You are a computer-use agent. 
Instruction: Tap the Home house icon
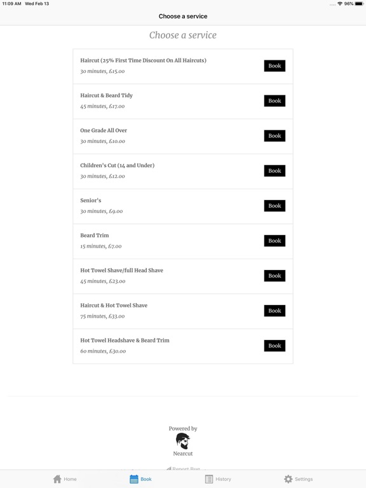pyautogui.click(x=57, y=478)
